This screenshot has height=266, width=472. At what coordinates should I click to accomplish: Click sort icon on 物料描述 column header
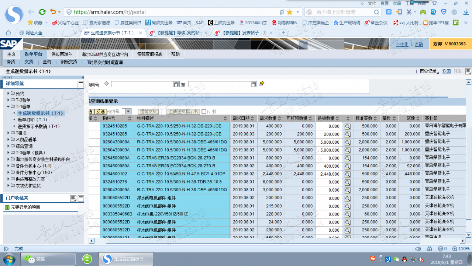click(225, 118)
